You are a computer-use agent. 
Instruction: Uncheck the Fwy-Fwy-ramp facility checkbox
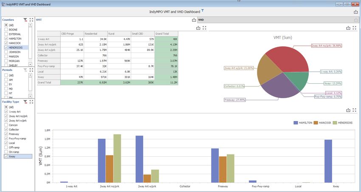(x=6, y=138)
